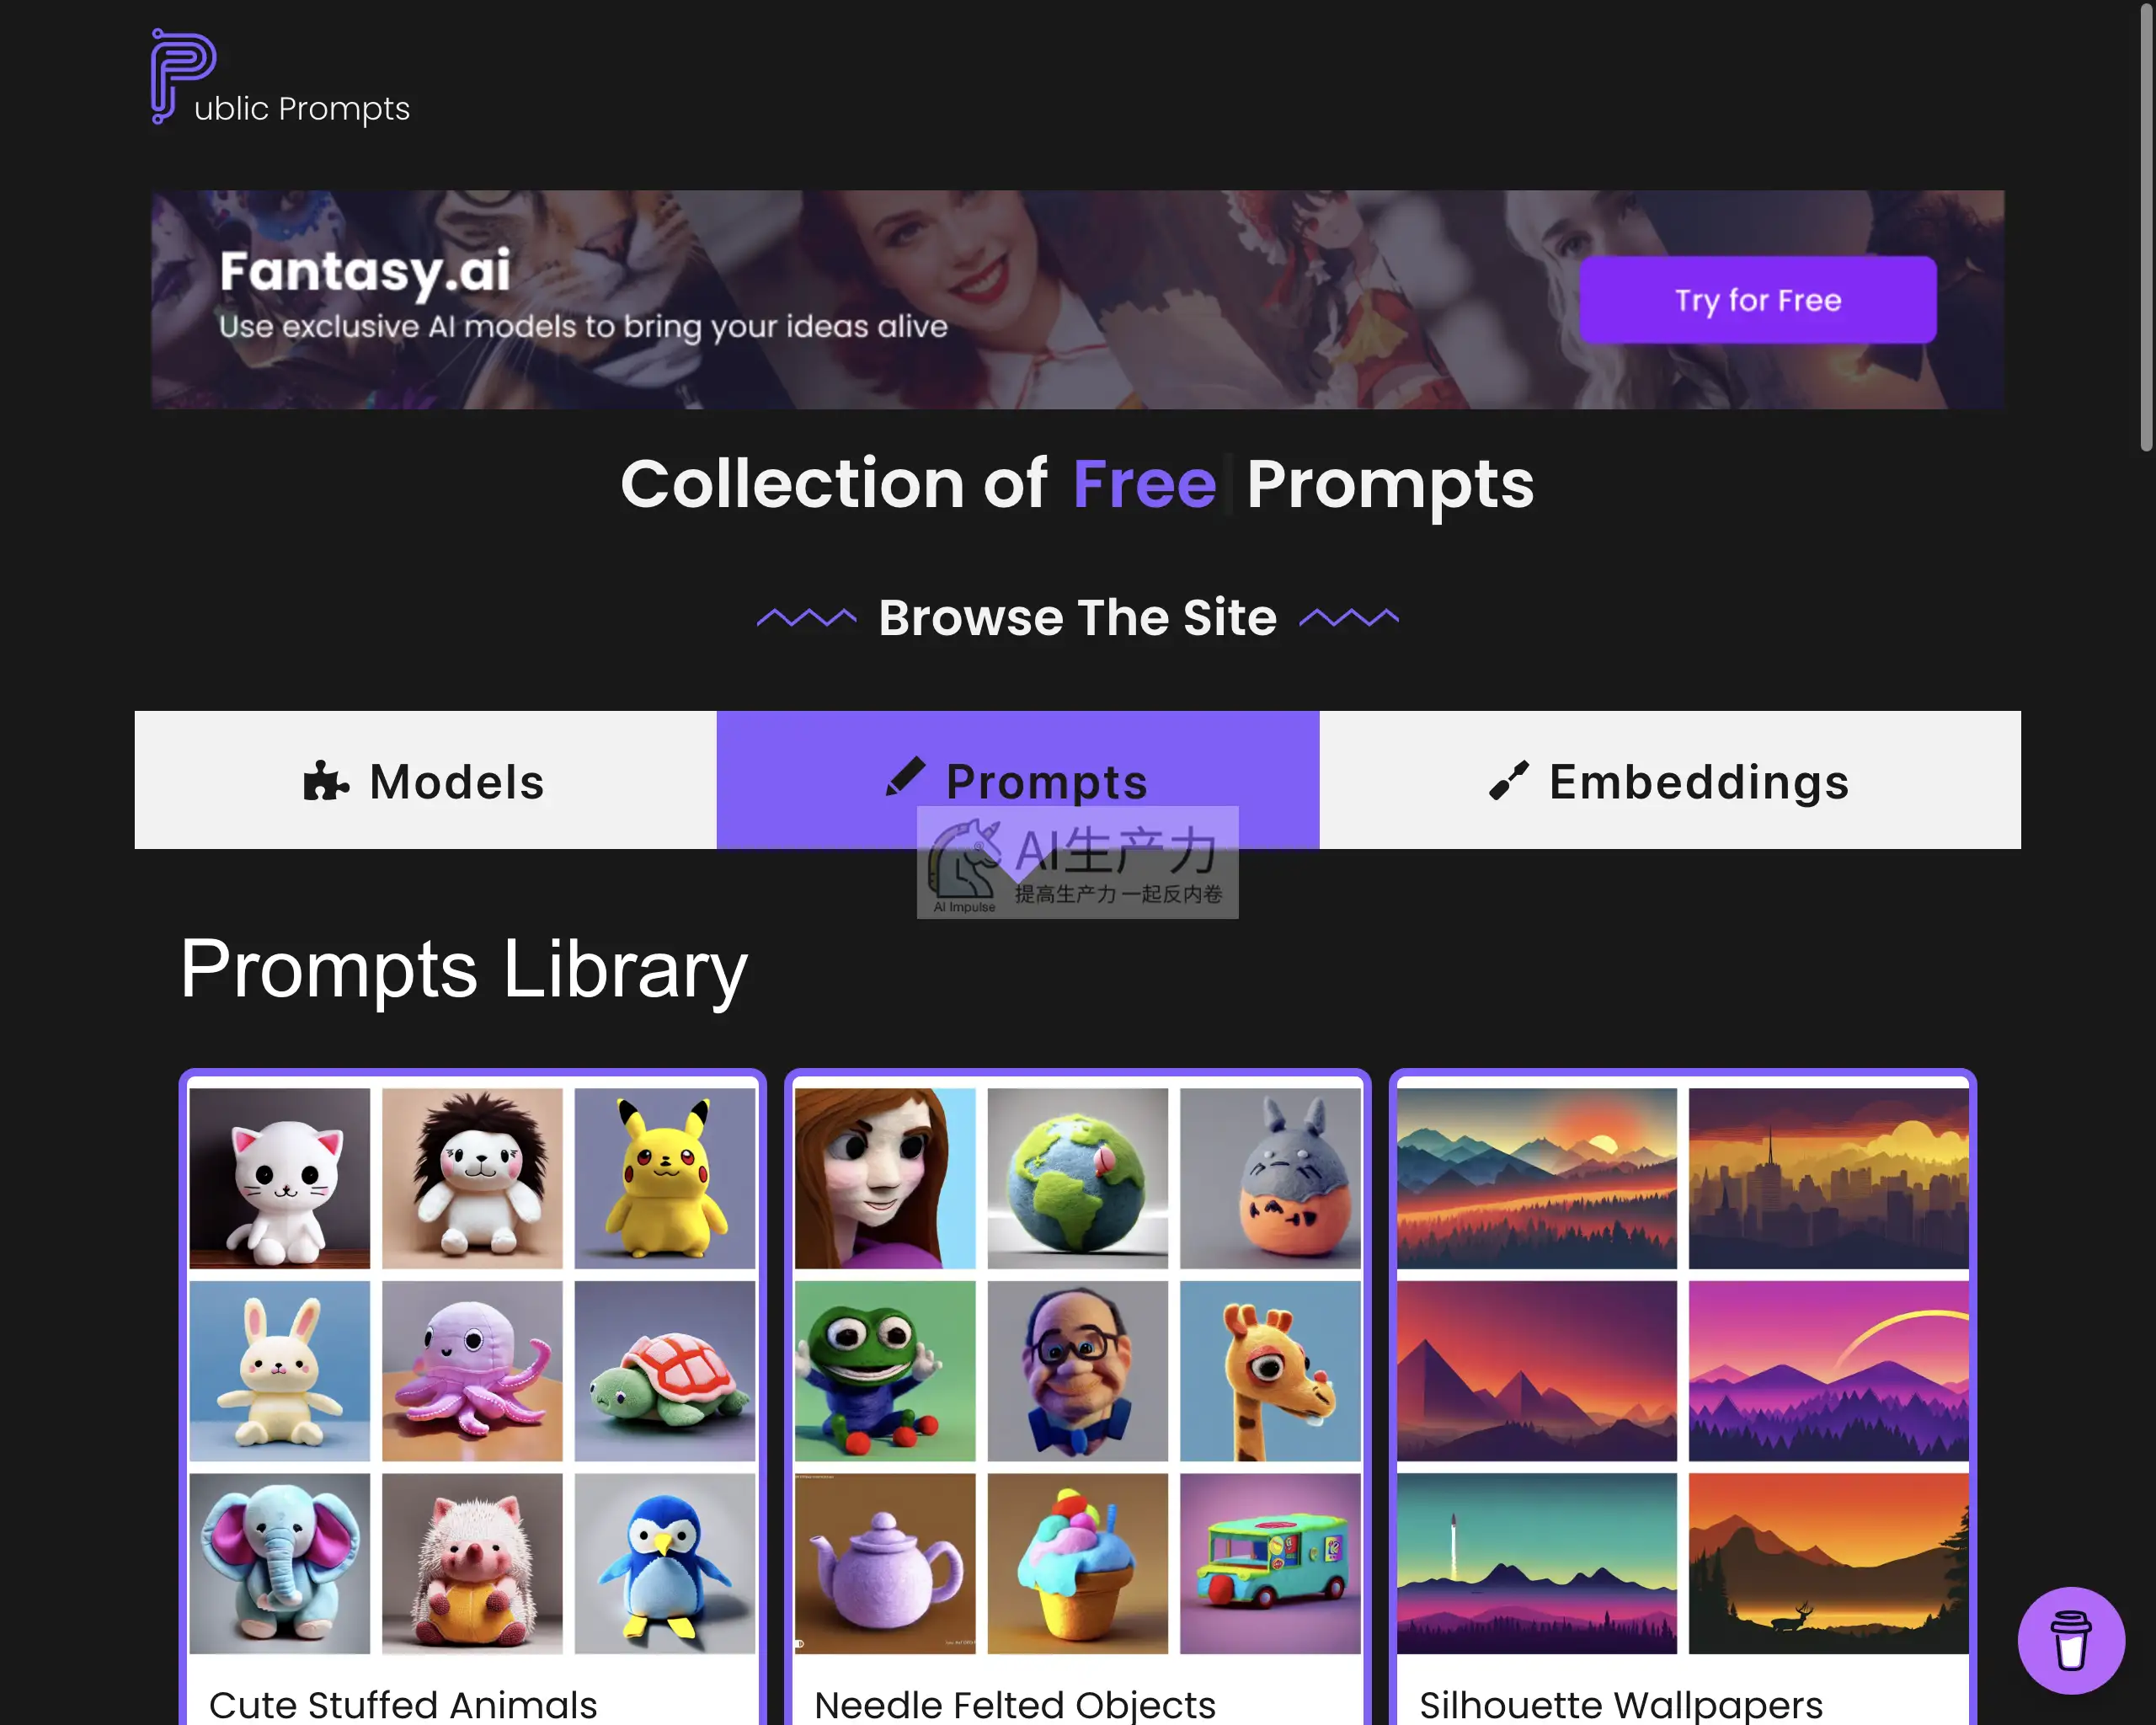
Task: Open the Fantasy.ai banner heading
Action: (365, 271)
